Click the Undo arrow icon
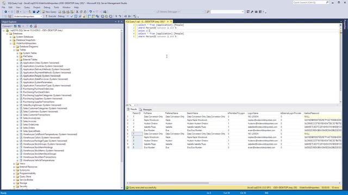 (90, 12)
